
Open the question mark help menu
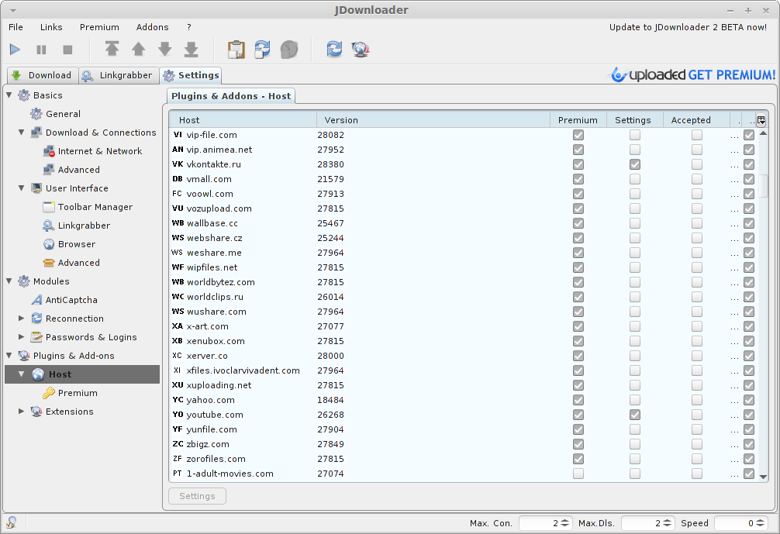pyautogui.click(x=189, y=27)
